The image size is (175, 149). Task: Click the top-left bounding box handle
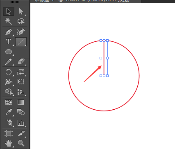[x=101, y=41]
